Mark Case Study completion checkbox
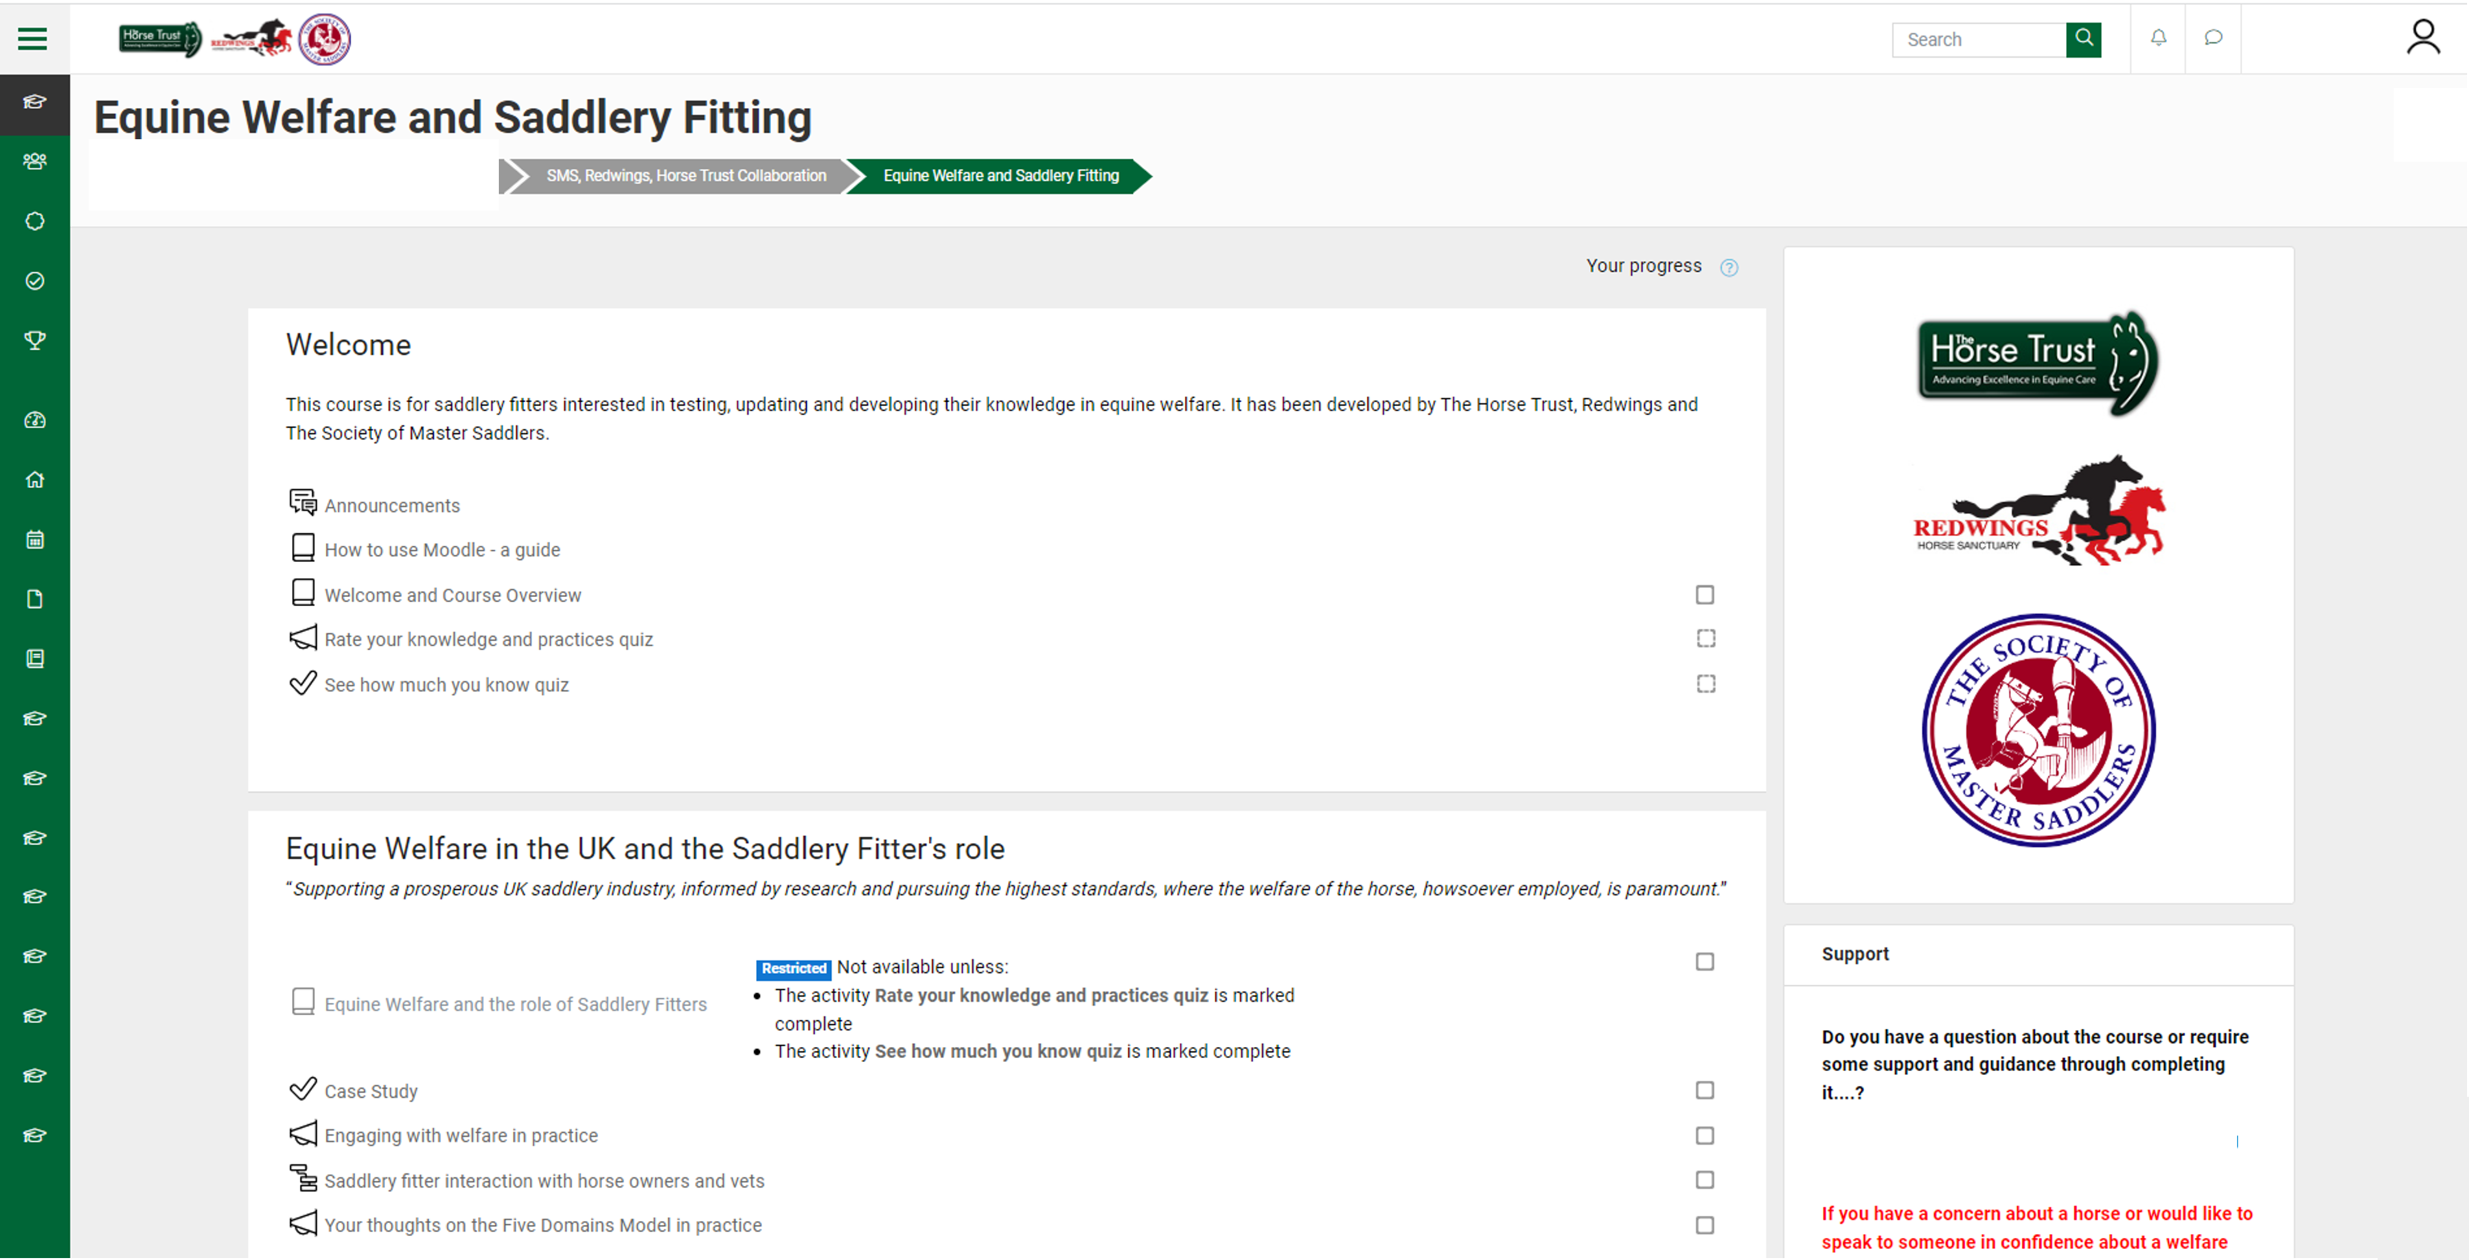 pos(1704,1090)
